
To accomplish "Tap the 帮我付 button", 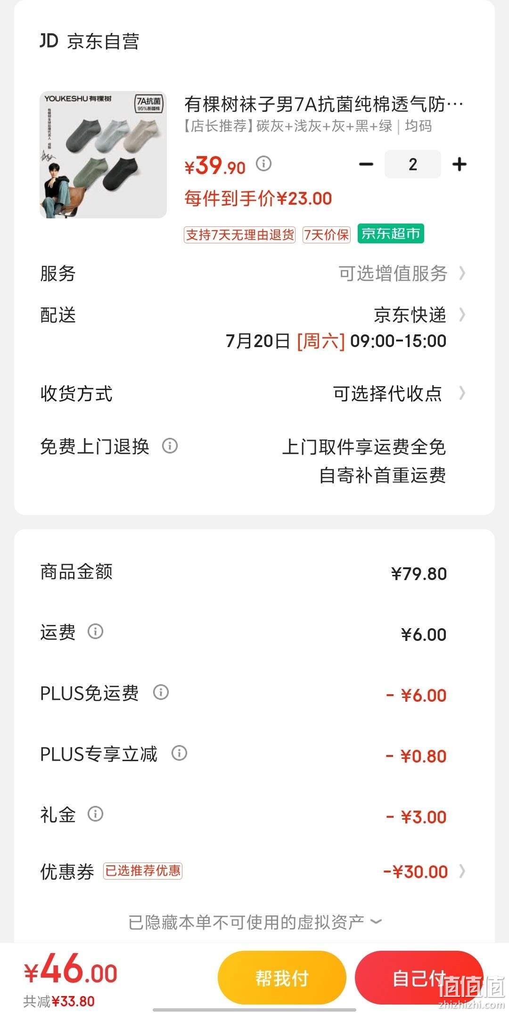I will point(282,978).
